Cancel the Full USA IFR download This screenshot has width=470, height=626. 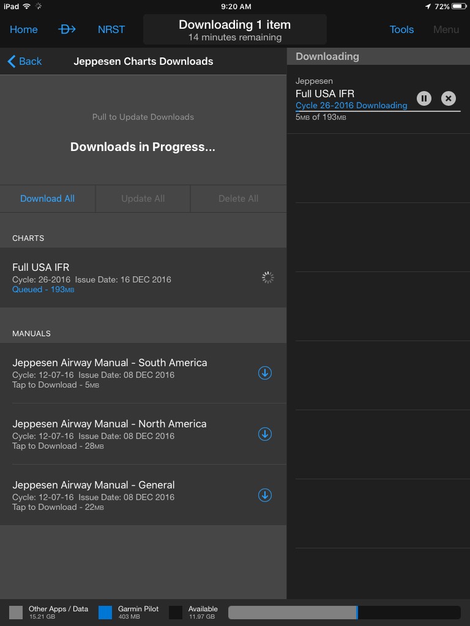coord(448,98)
